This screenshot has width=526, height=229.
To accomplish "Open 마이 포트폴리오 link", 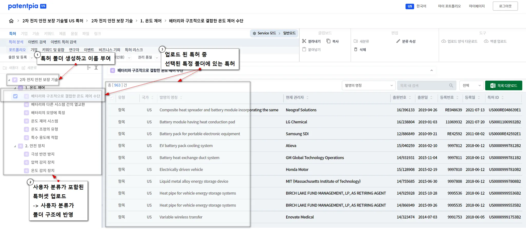I will tap(449, 6).
